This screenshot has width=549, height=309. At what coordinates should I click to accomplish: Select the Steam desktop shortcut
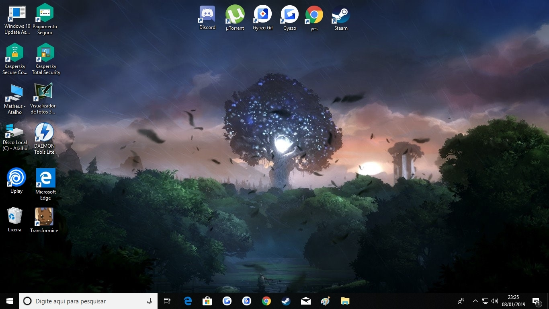pyautogui.click(x=341, y=18)
